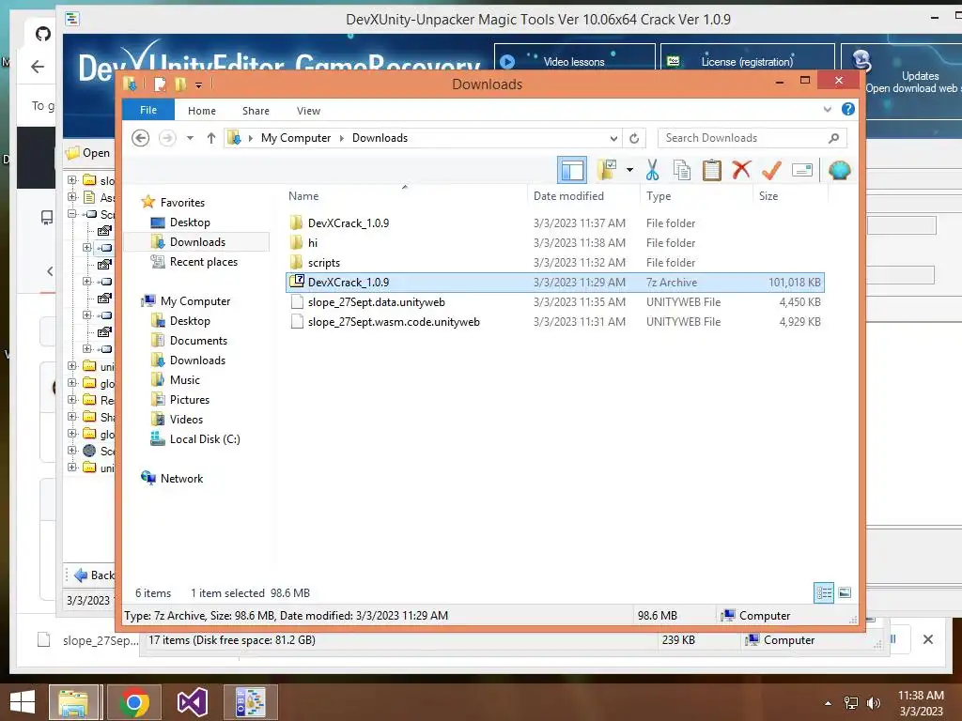Viewport: 962px width, 721px height.
Task: Open the Share ribbon tab
Action: (x=256, y=111)
